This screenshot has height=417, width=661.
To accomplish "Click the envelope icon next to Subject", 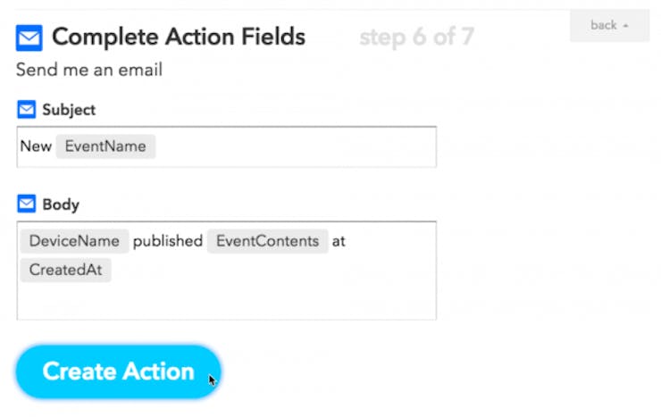I will coord(27,110).
